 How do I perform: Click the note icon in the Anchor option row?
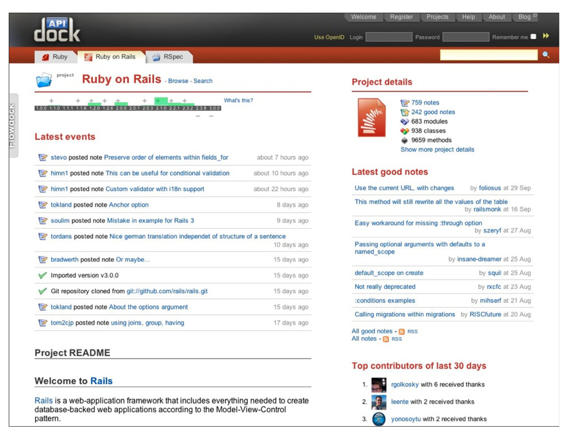tap(43, 205)
